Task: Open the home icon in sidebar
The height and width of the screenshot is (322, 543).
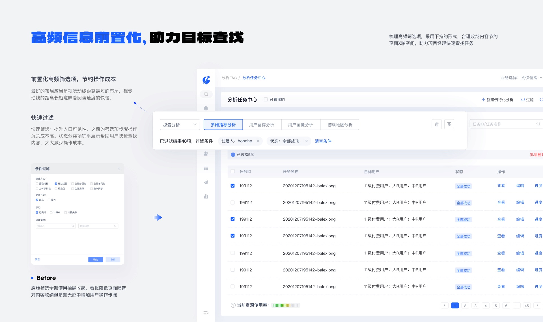Action: 206,108
